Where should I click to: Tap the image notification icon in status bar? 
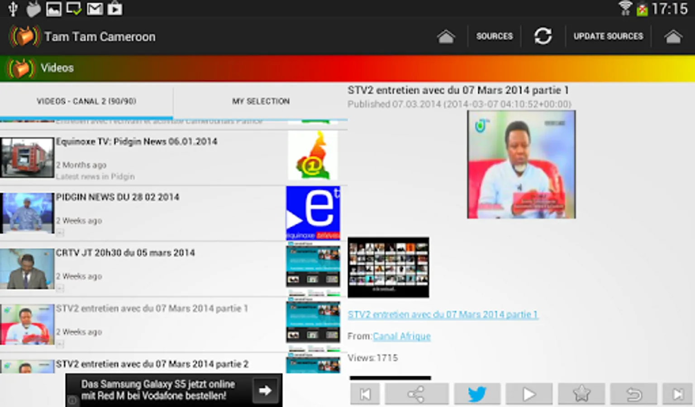[53, 9]
